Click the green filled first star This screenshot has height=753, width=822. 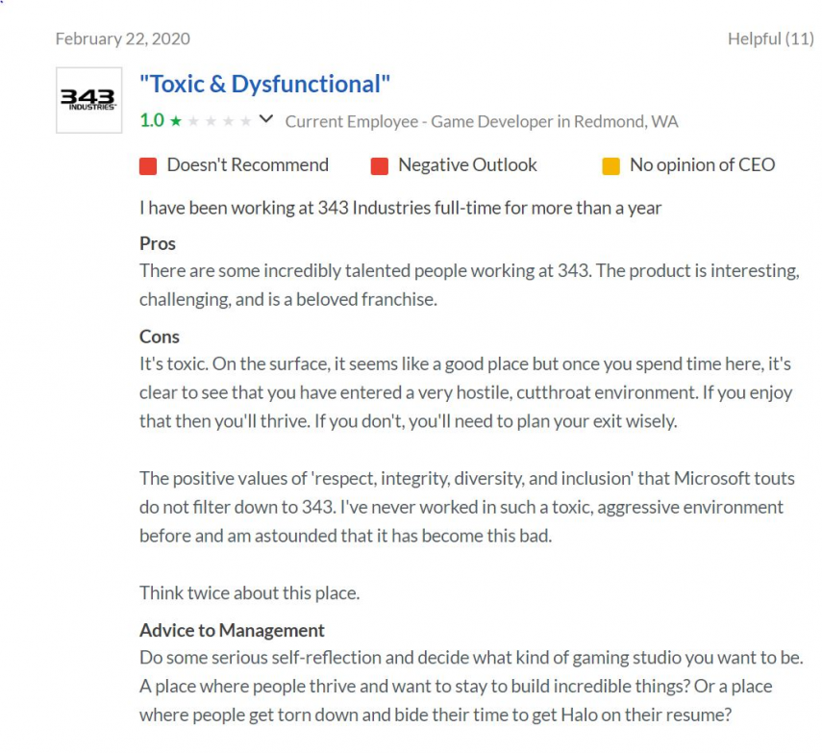(176, 121)
